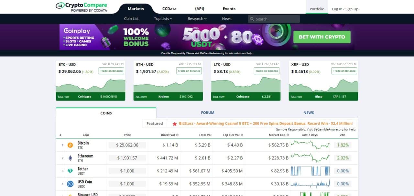414x196 pixels.
Task: Switch to the NEWS tab
Action: [309, 113]
